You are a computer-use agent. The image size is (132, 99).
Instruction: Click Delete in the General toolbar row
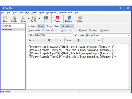coord(105,30)
